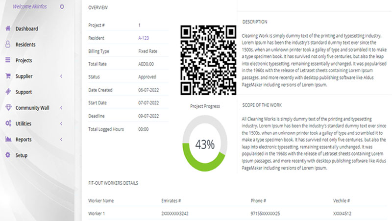392x221 pixels.
Task: Click the Reports chart icon
Action: 8,139
